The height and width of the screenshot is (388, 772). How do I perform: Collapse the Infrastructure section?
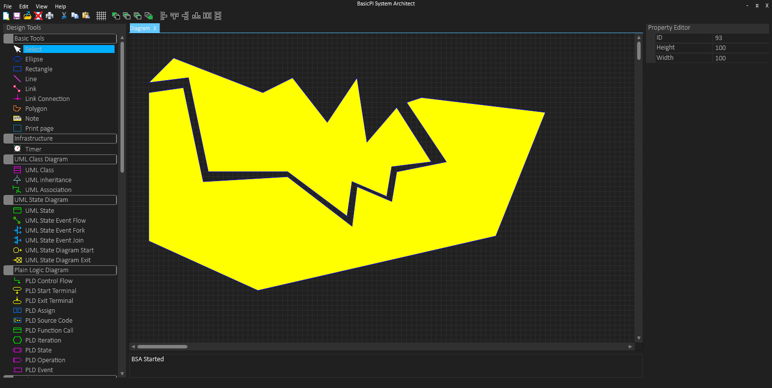[x=60, y=139]
